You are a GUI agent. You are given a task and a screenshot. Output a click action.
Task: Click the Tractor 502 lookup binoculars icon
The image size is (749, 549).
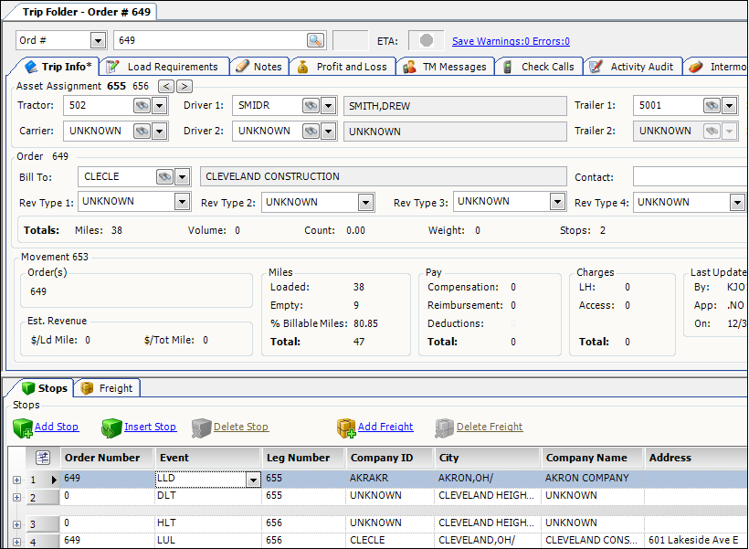tap(142, 106)
